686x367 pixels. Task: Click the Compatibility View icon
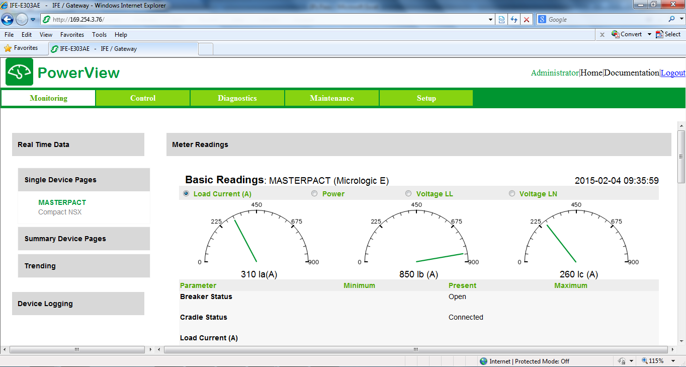tap(501, 20)
